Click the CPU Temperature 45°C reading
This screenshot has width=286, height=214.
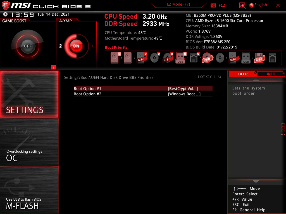coord(125,33)
